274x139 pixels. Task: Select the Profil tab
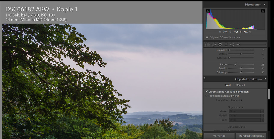(228, 85)
